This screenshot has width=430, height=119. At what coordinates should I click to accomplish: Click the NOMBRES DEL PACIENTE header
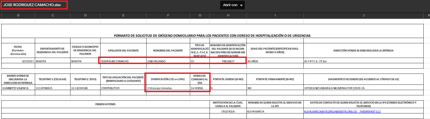(168, 50)
